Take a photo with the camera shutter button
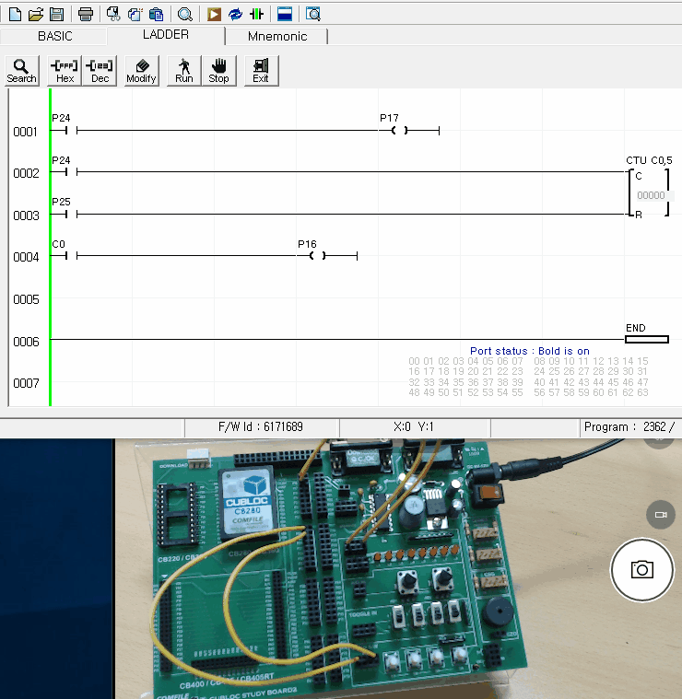This screenshot has width=682, height=699. 641,569
